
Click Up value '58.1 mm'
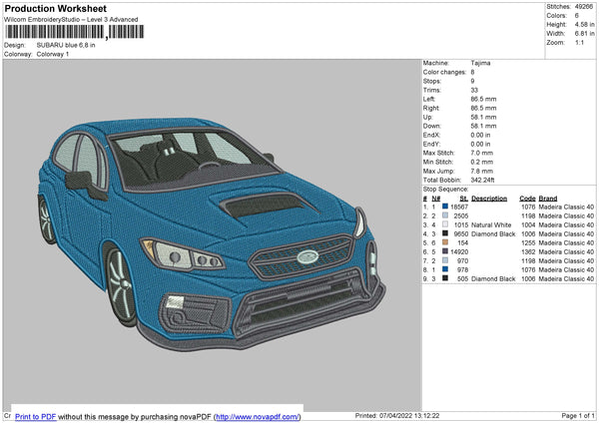[x=483, y=117]
